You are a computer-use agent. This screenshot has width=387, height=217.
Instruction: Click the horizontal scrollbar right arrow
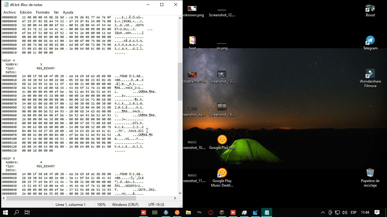click(x=175, y=198)
